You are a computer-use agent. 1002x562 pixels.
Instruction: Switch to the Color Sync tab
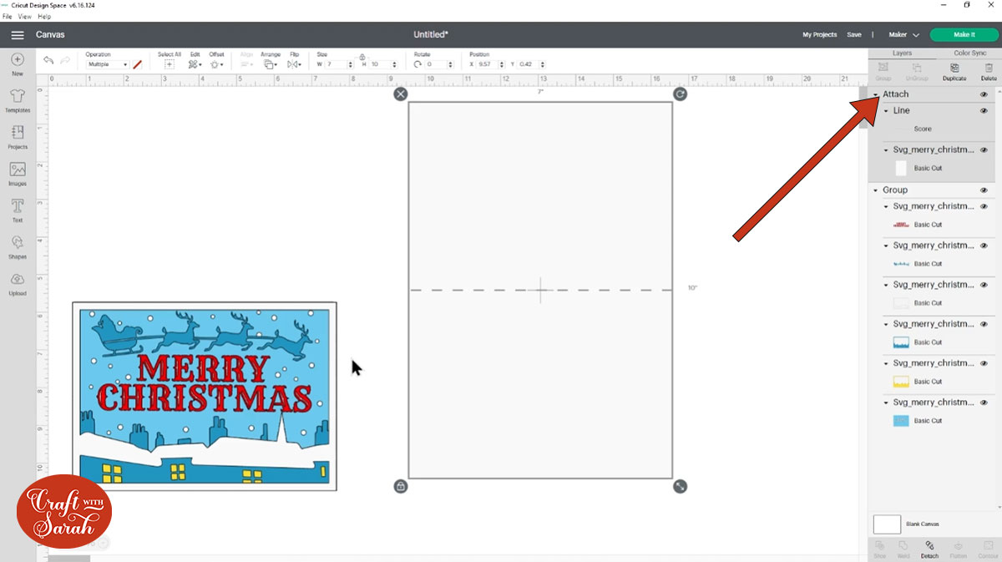pyautogui.click(x=969, y=53)
